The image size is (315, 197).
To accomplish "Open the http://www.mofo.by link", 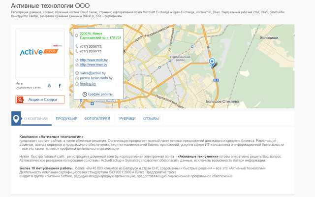I will click(94, 60).
